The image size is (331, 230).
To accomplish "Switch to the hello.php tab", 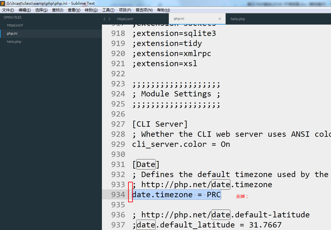I will (x=238, y=19).
